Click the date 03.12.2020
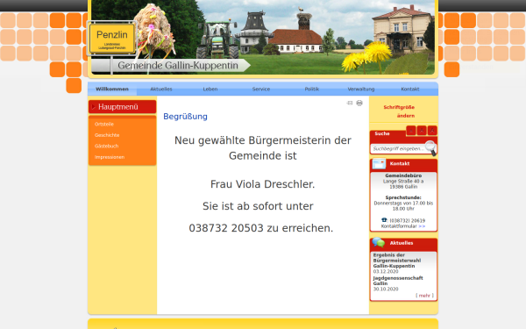The width and height of the screenshot is (526, 329). pos(386,272)
